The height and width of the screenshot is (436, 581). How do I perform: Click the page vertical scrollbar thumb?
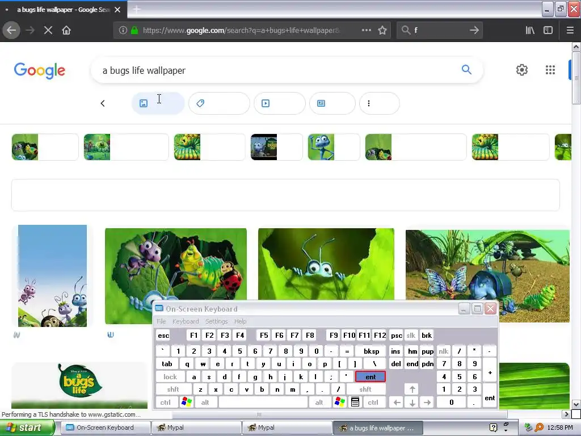click(x=576, y=78)
